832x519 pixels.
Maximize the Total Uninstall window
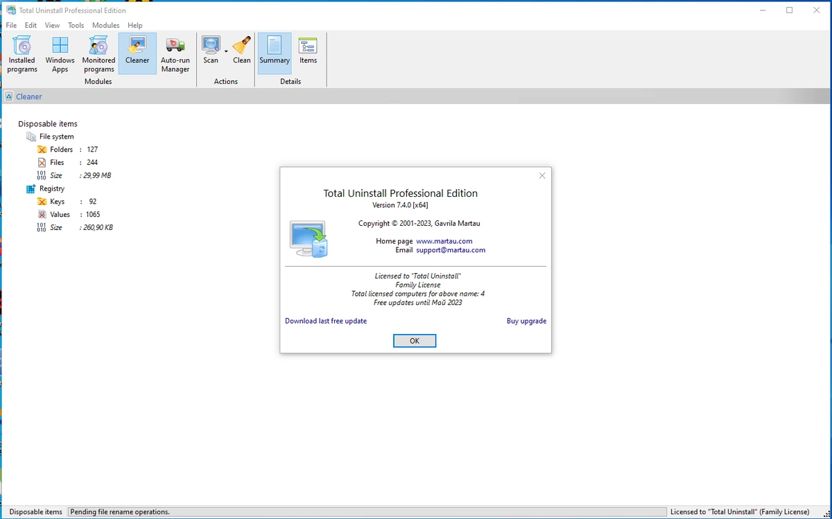point(789,10)
